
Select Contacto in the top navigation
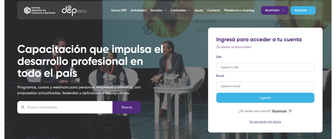(214, 10)
